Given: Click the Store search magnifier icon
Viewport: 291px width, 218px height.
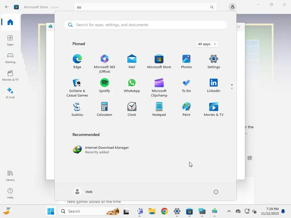Looking at the screenshot, I should tap(212, 7).
